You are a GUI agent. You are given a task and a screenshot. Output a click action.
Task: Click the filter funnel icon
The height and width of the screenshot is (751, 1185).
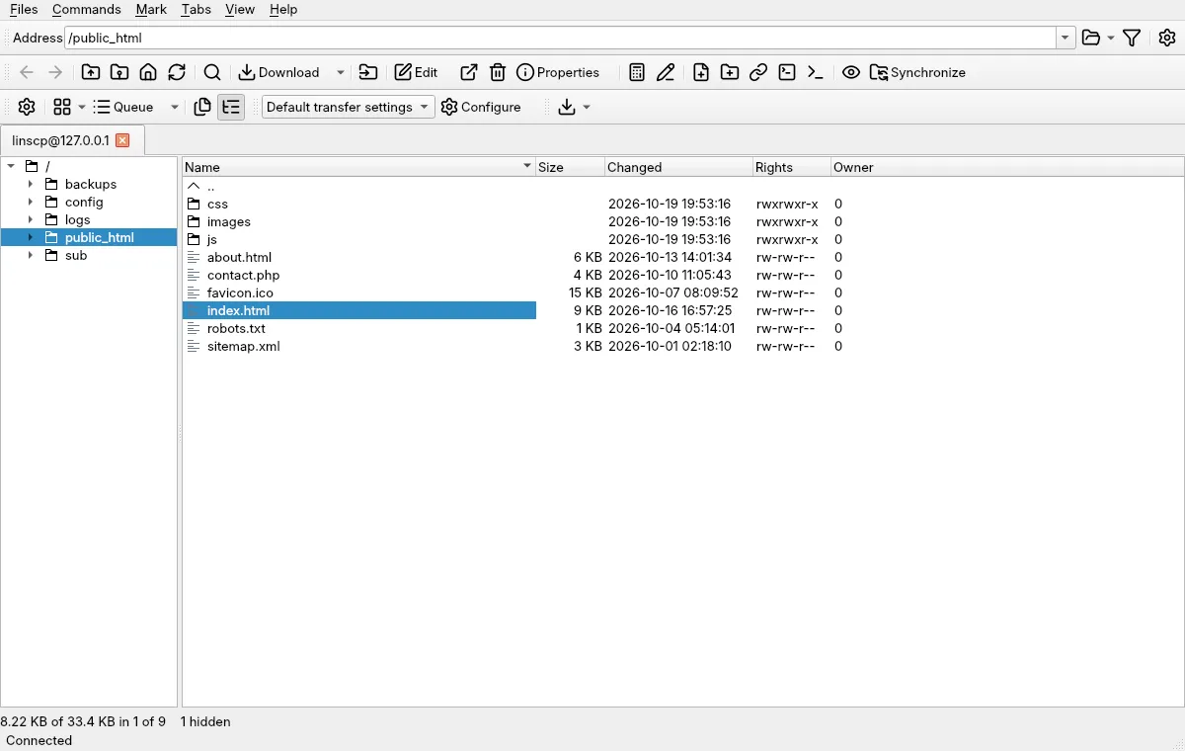coord(1133,38)
